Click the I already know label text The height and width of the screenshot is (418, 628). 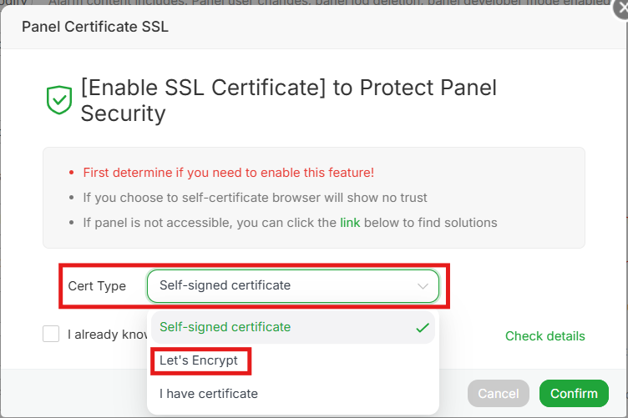pyautogui.click(x=107, y=335)
